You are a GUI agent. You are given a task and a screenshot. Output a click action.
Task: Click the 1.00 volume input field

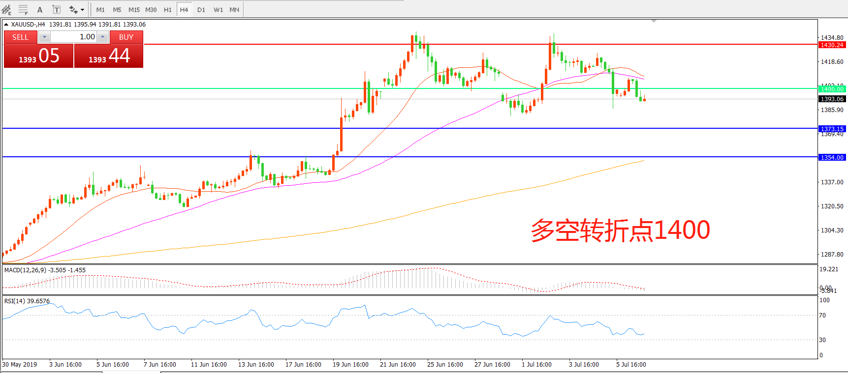74,37
